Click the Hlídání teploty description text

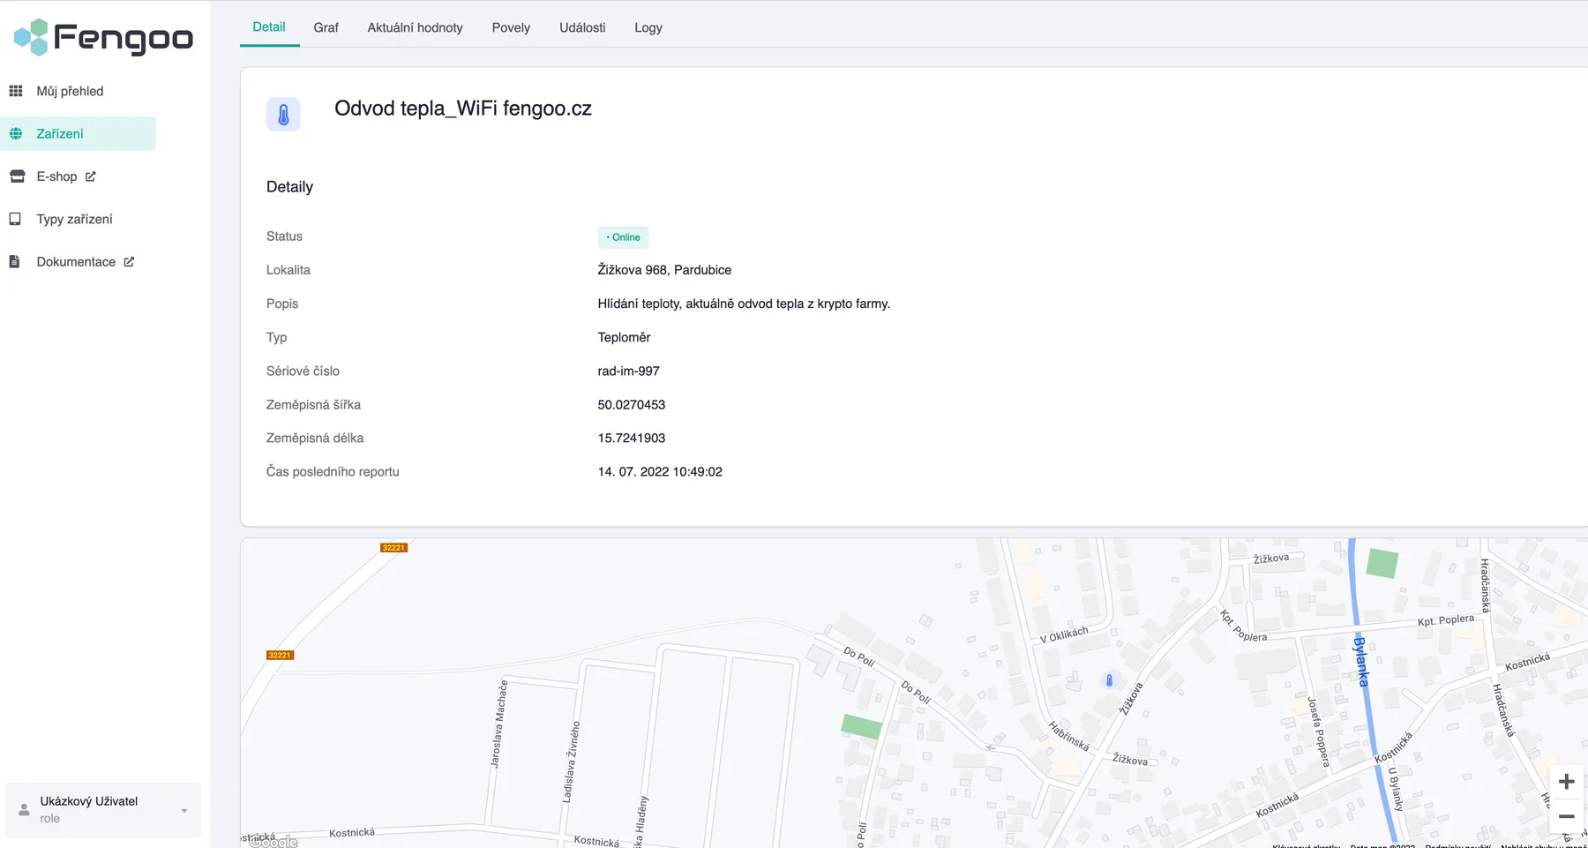click(744, 304)
